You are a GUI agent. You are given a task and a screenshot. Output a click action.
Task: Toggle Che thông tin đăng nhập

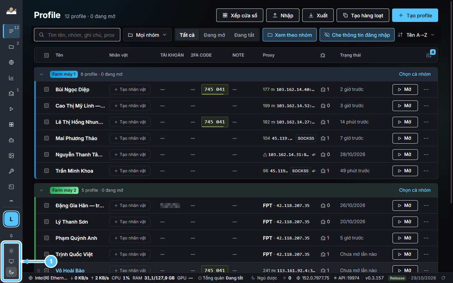(357, 35)
